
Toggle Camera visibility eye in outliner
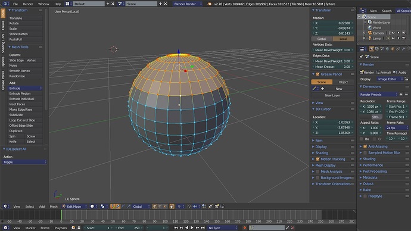[393, 33]
